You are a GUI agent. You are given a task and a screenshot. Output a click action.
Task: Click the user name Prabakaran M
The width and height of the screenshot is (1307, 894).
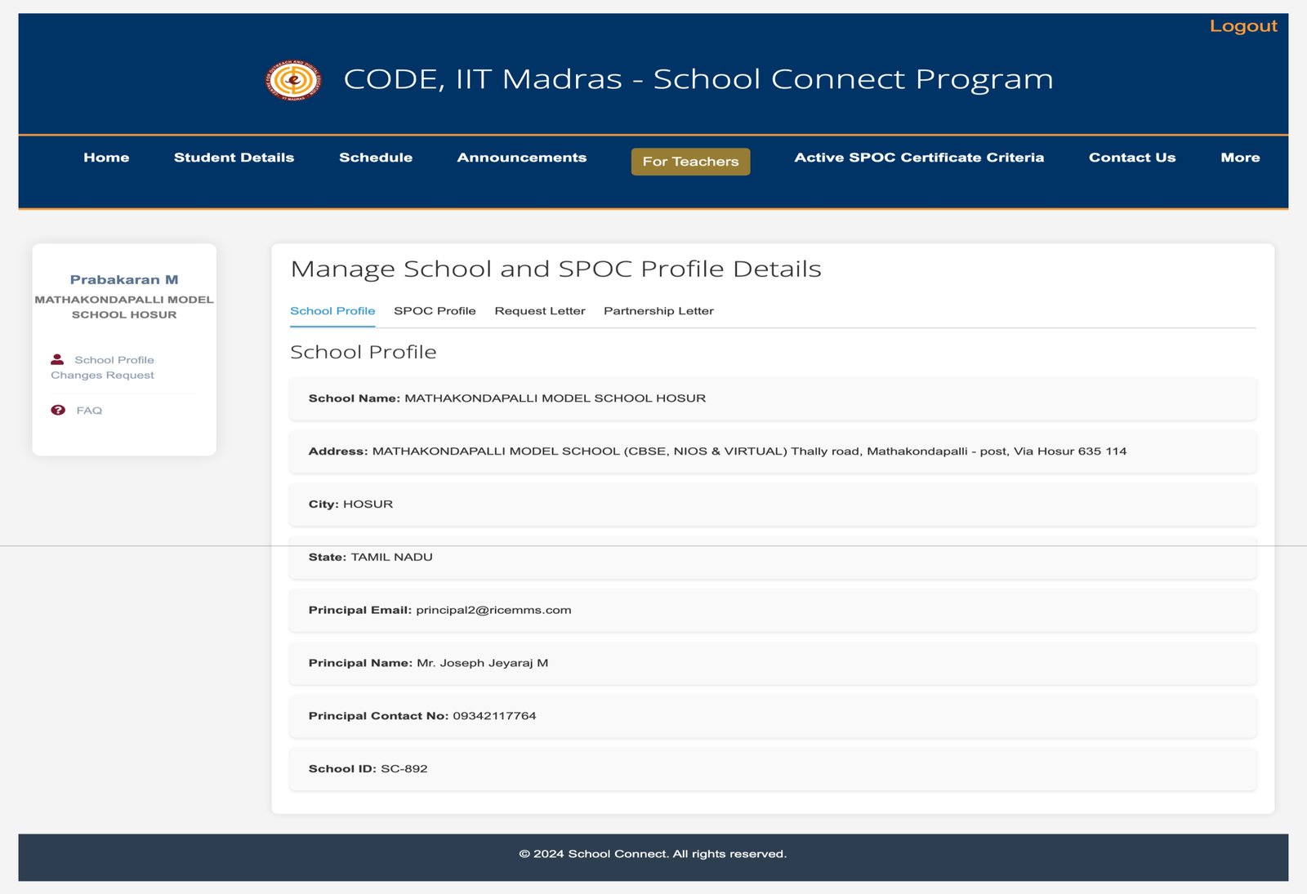124,280
